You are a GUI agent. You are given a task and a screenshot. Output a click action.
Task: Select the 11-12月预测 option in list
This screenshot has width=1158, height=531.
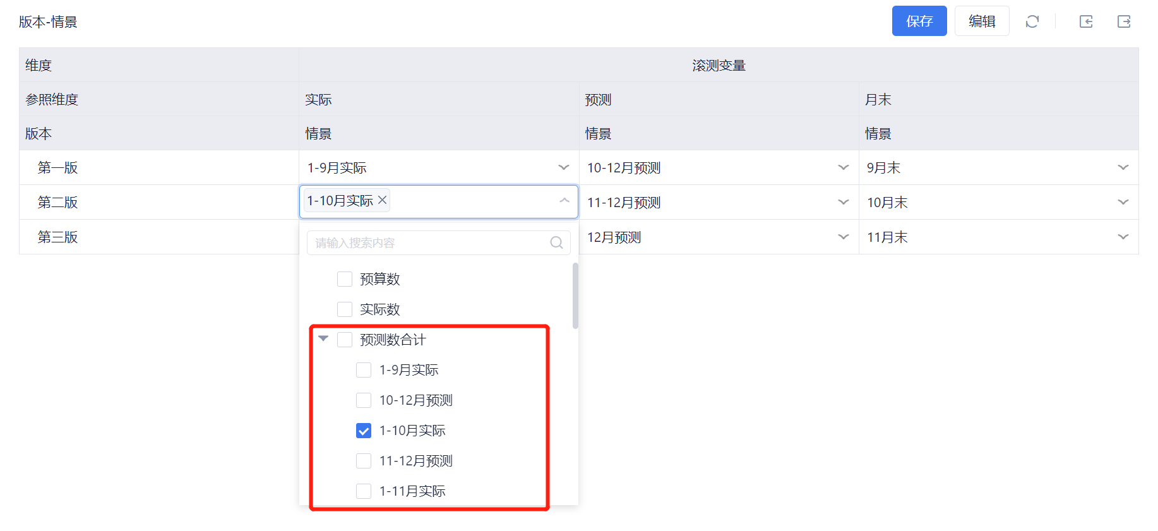pyautogui.click(x=415, y=461)
